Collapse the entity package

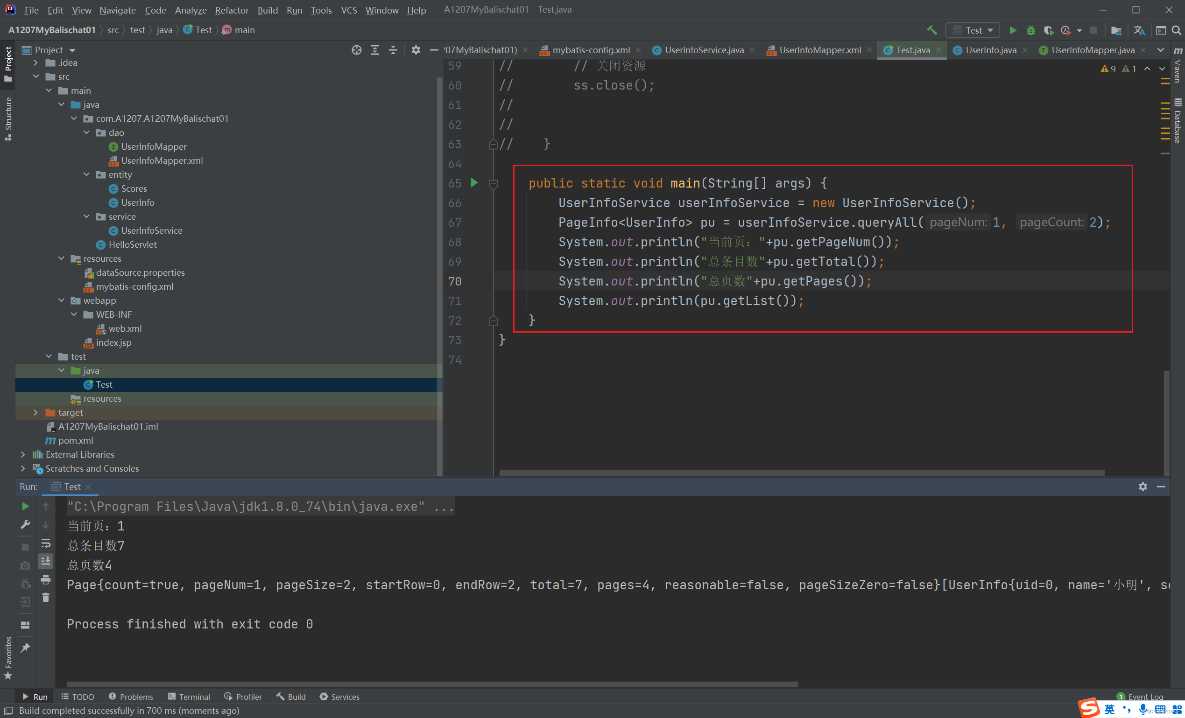pyautogui.click(x=86, y=174)
